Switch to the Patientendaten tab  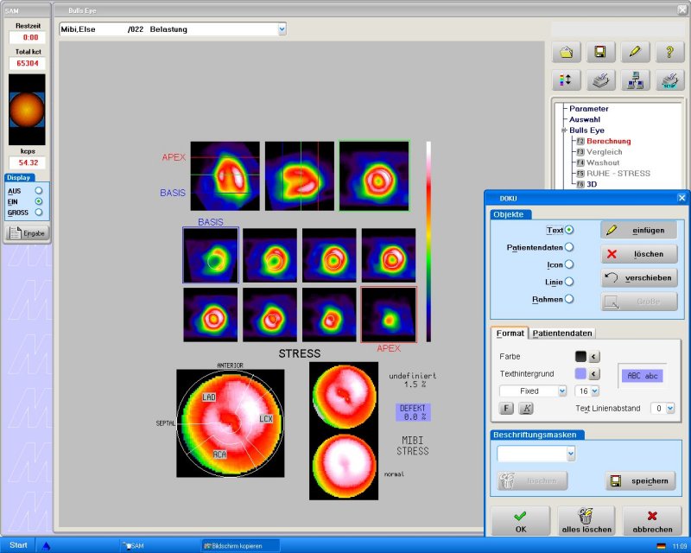[563, 333]
